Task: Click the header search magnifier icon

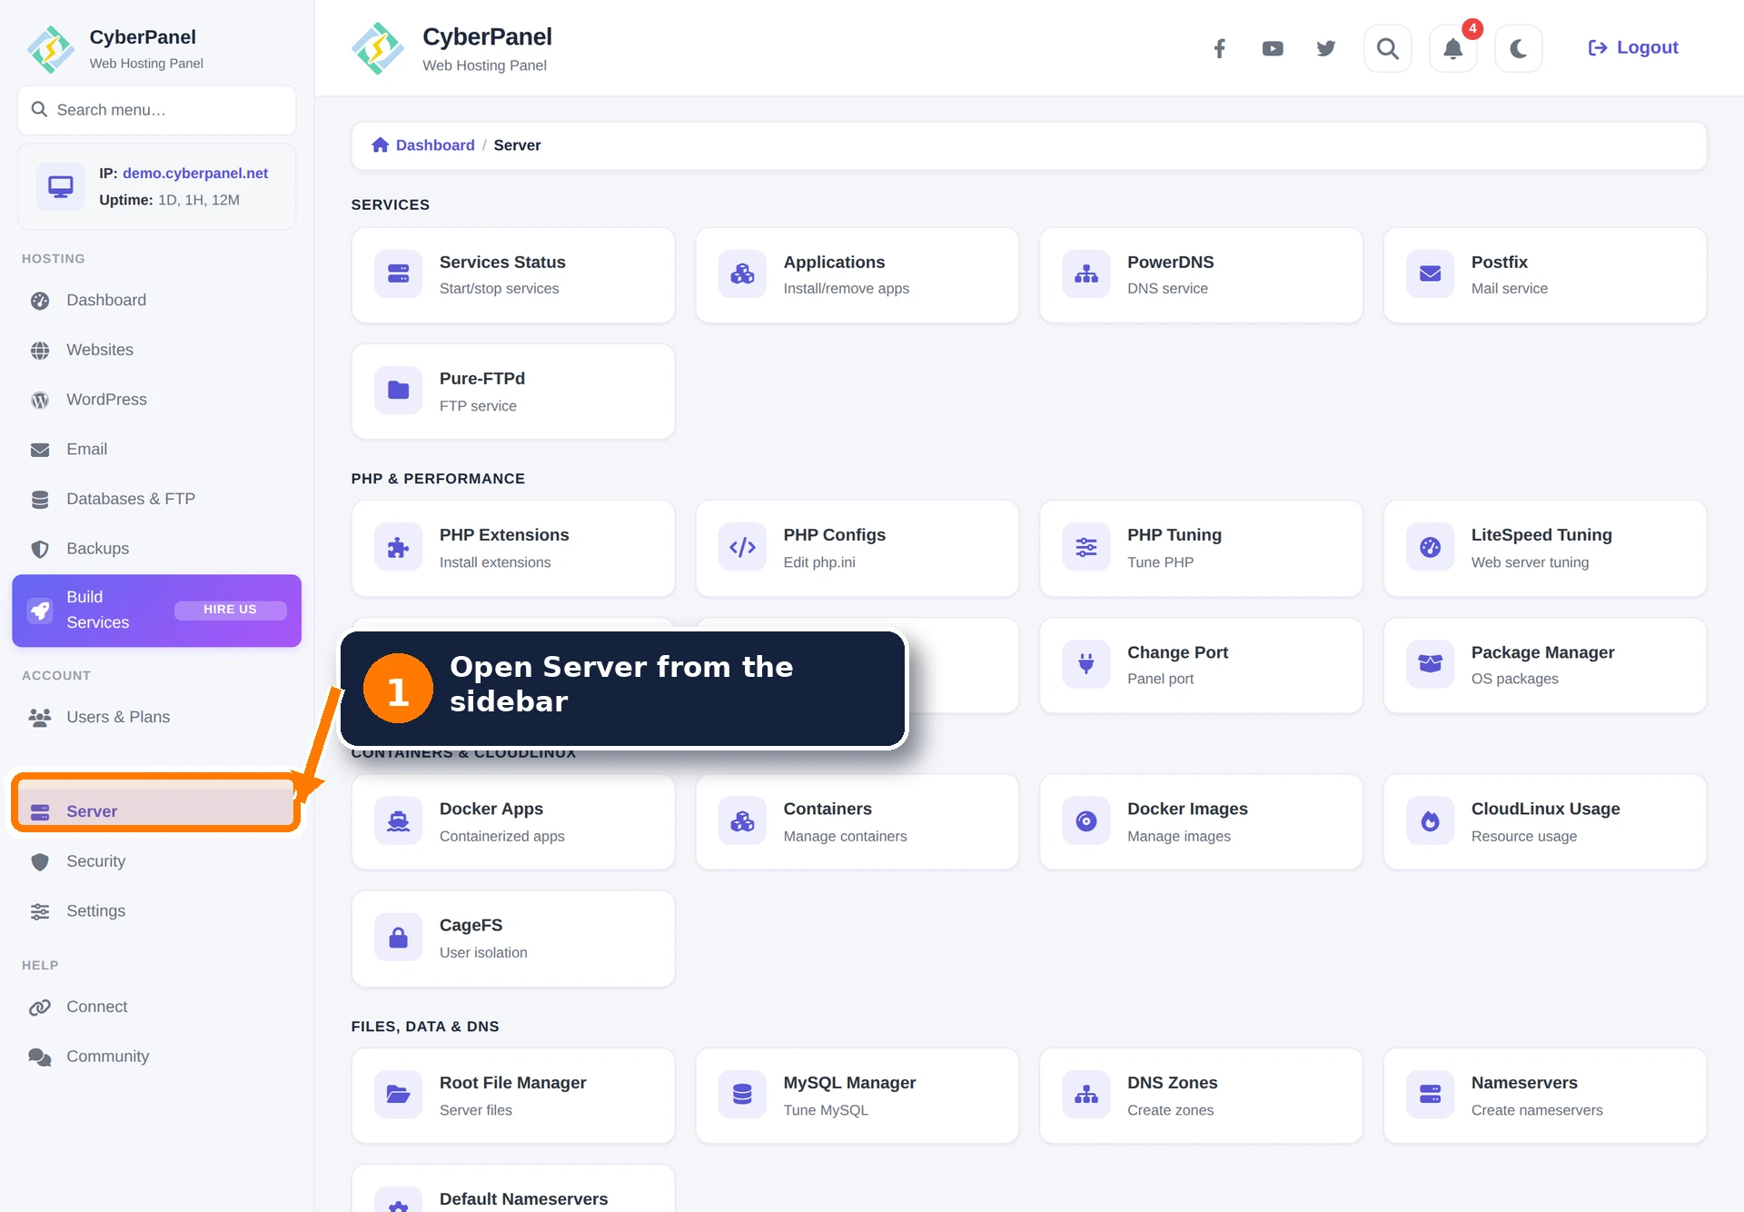Action: [1388, 48]
